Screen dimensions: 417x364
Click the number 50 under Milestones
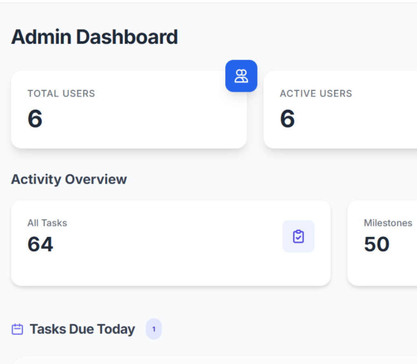point(377,244)
